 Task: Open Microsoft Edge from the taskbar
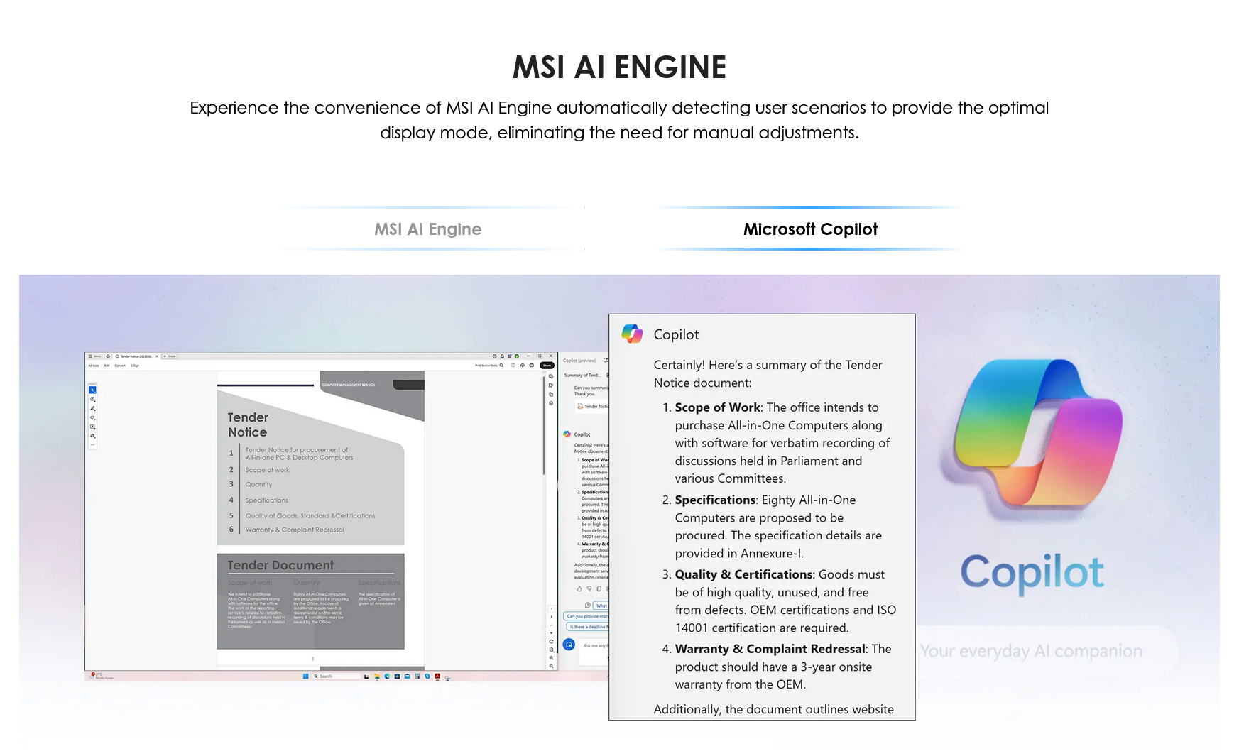tap(387, 676)
